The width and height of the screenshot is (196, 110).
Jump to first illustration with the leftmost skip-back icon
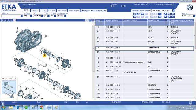coord(165,17)
